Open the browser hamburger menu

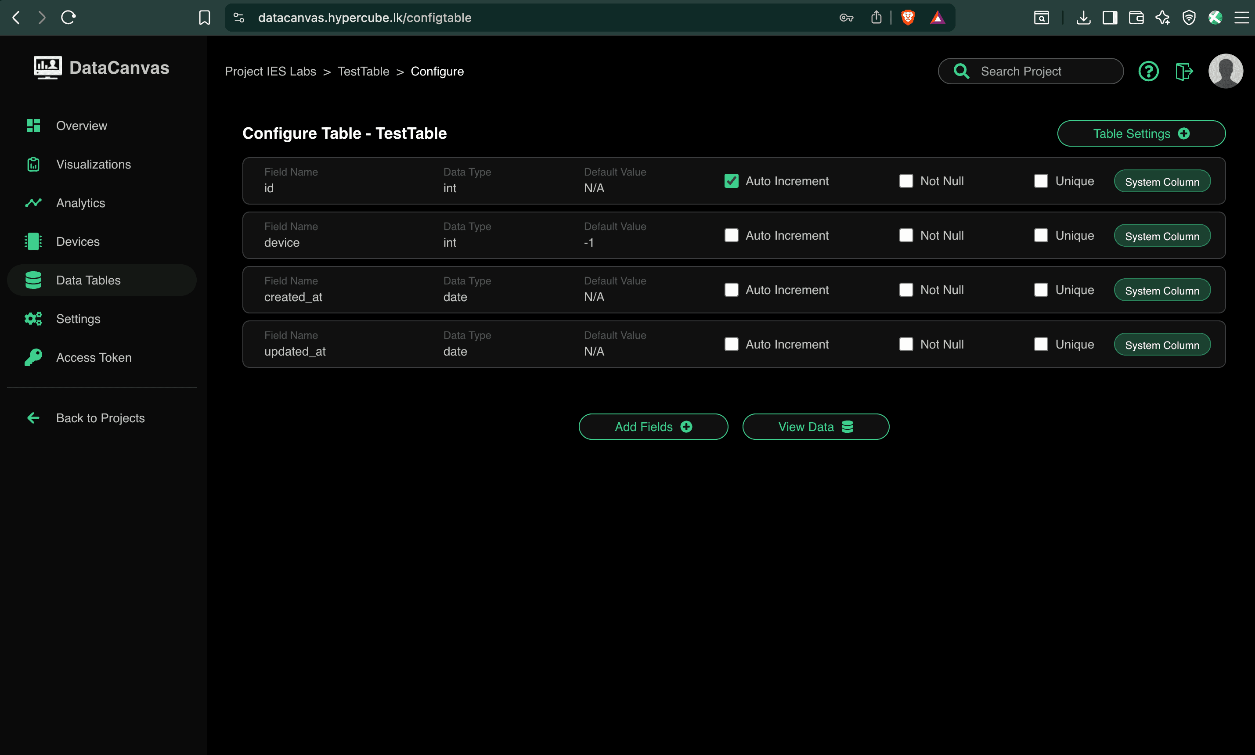tap(1242, 17)
